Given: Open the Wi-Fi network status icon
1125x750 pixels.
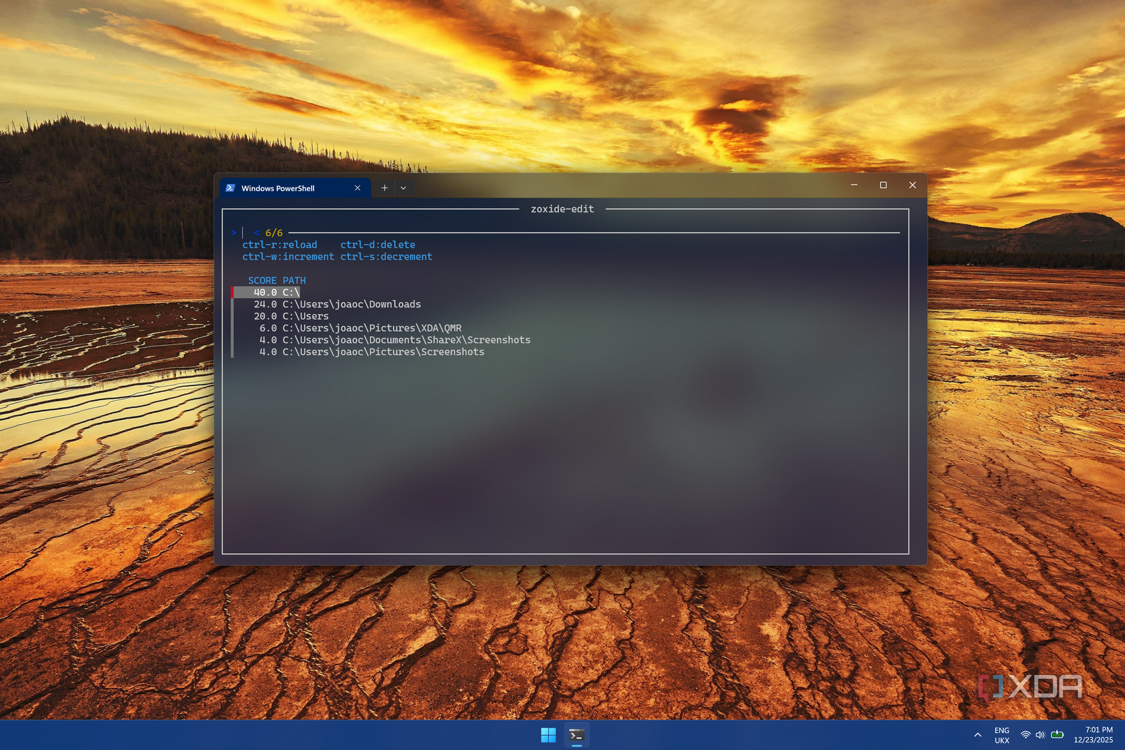Looking at the screenshot, I should [x=1025, y=735].
